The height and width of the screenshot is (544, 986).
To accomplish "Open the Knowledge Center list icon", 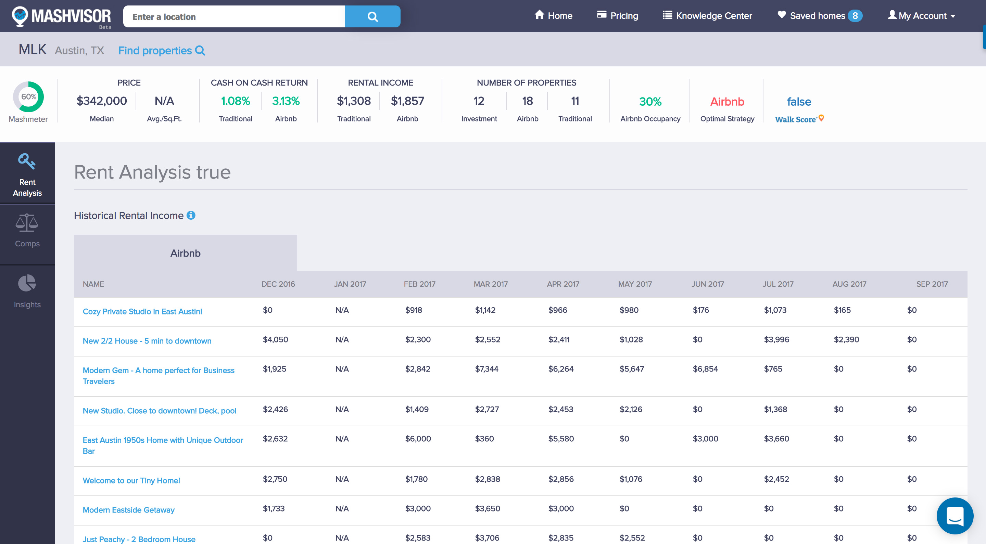I will click(667, 15).
